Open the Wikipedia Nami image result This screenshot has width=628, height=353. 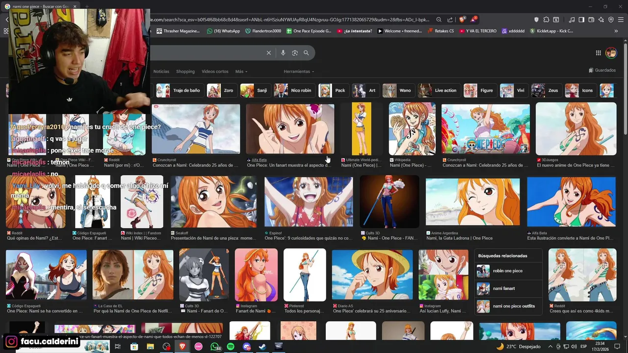point(412,129)
